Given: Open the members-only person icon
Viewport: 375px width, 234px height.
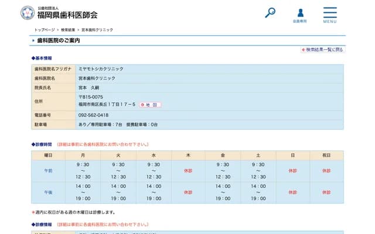Looking at the screenshot, I should coord(300,16).
